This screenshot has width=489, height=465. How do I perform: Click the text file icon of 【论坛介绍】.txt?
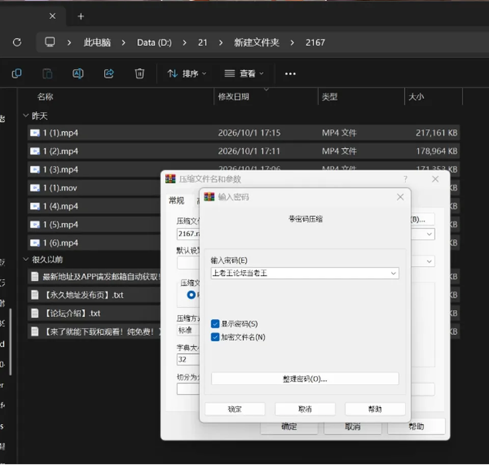tap(35, 313)
